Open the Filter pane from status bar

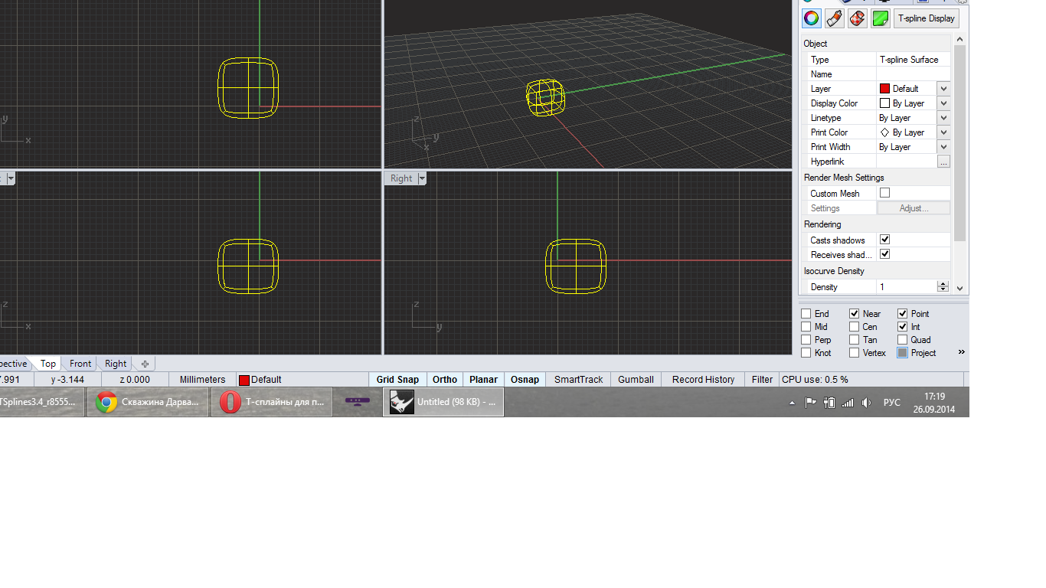click(x=762, y=380)
